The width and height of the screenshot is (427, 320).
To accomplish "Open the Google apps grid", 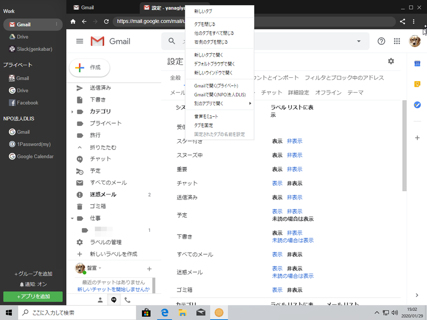I will click(x=397, y=41).
